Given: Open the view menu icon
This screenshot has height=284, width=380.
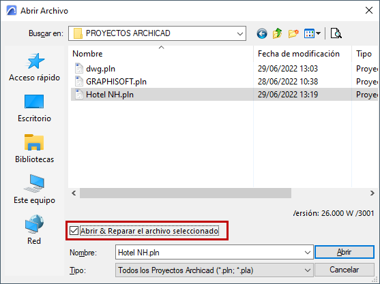Looking at the screenshot, I should point(309,33).
